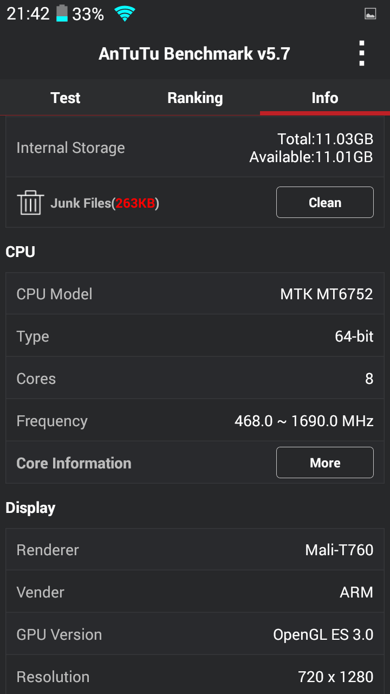Tap the image notification icon in status bar
This screenshot has height=694, width=390.
pos(370,14)
